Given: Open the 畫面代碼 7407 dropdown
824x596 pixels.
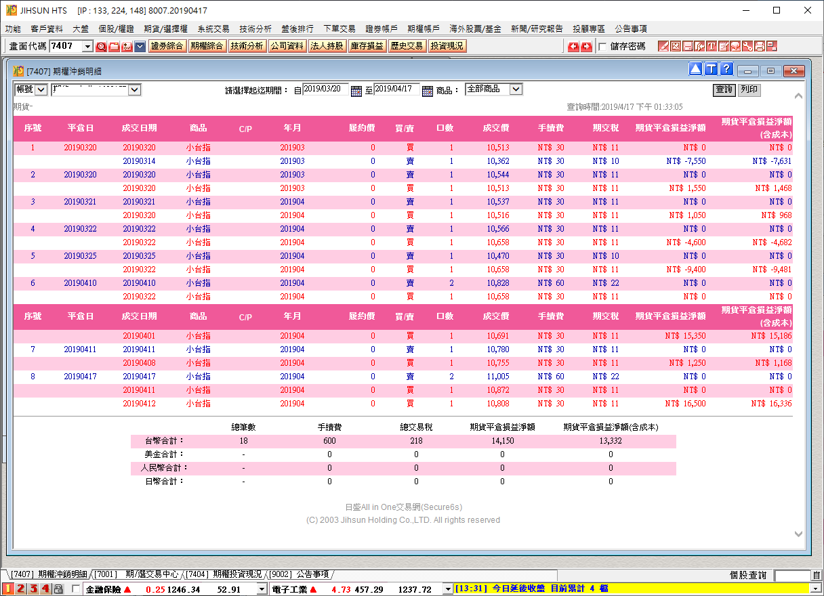Looking at the screenshot, I should point(87,46).
